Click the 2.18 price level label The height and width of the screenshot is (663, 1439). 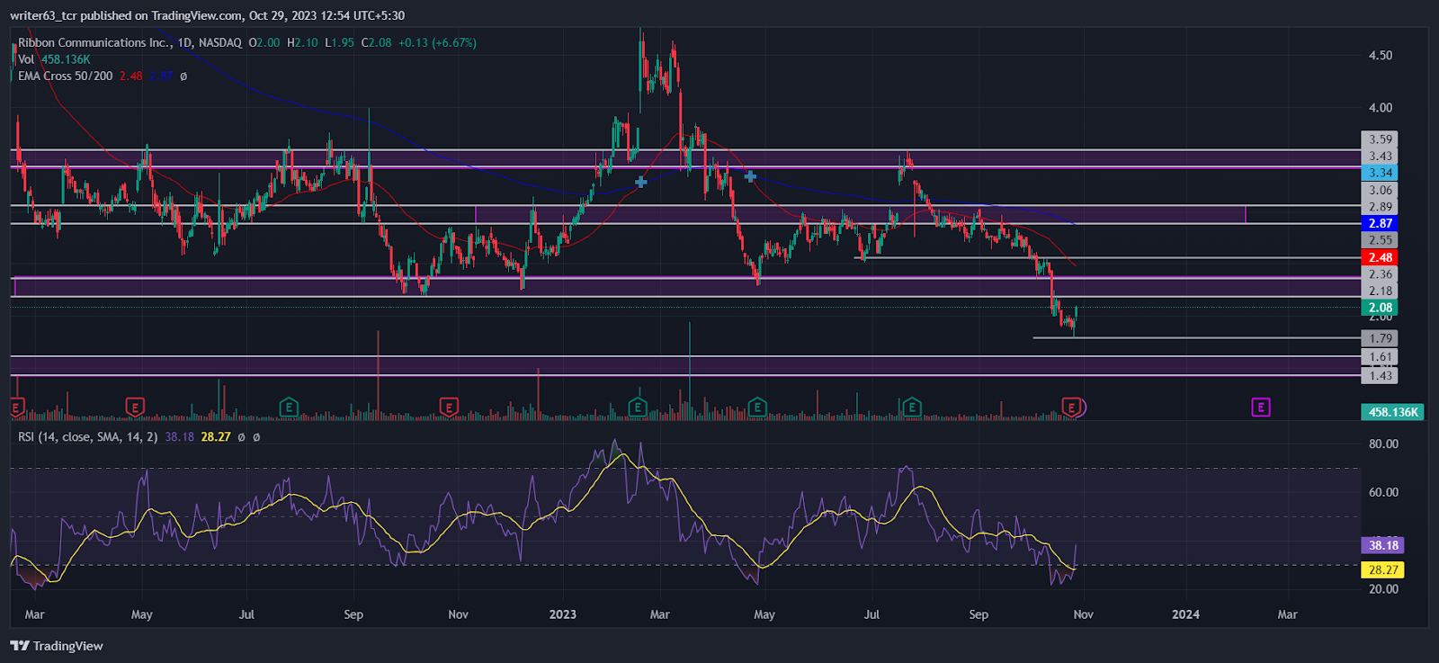point(1381,291)
